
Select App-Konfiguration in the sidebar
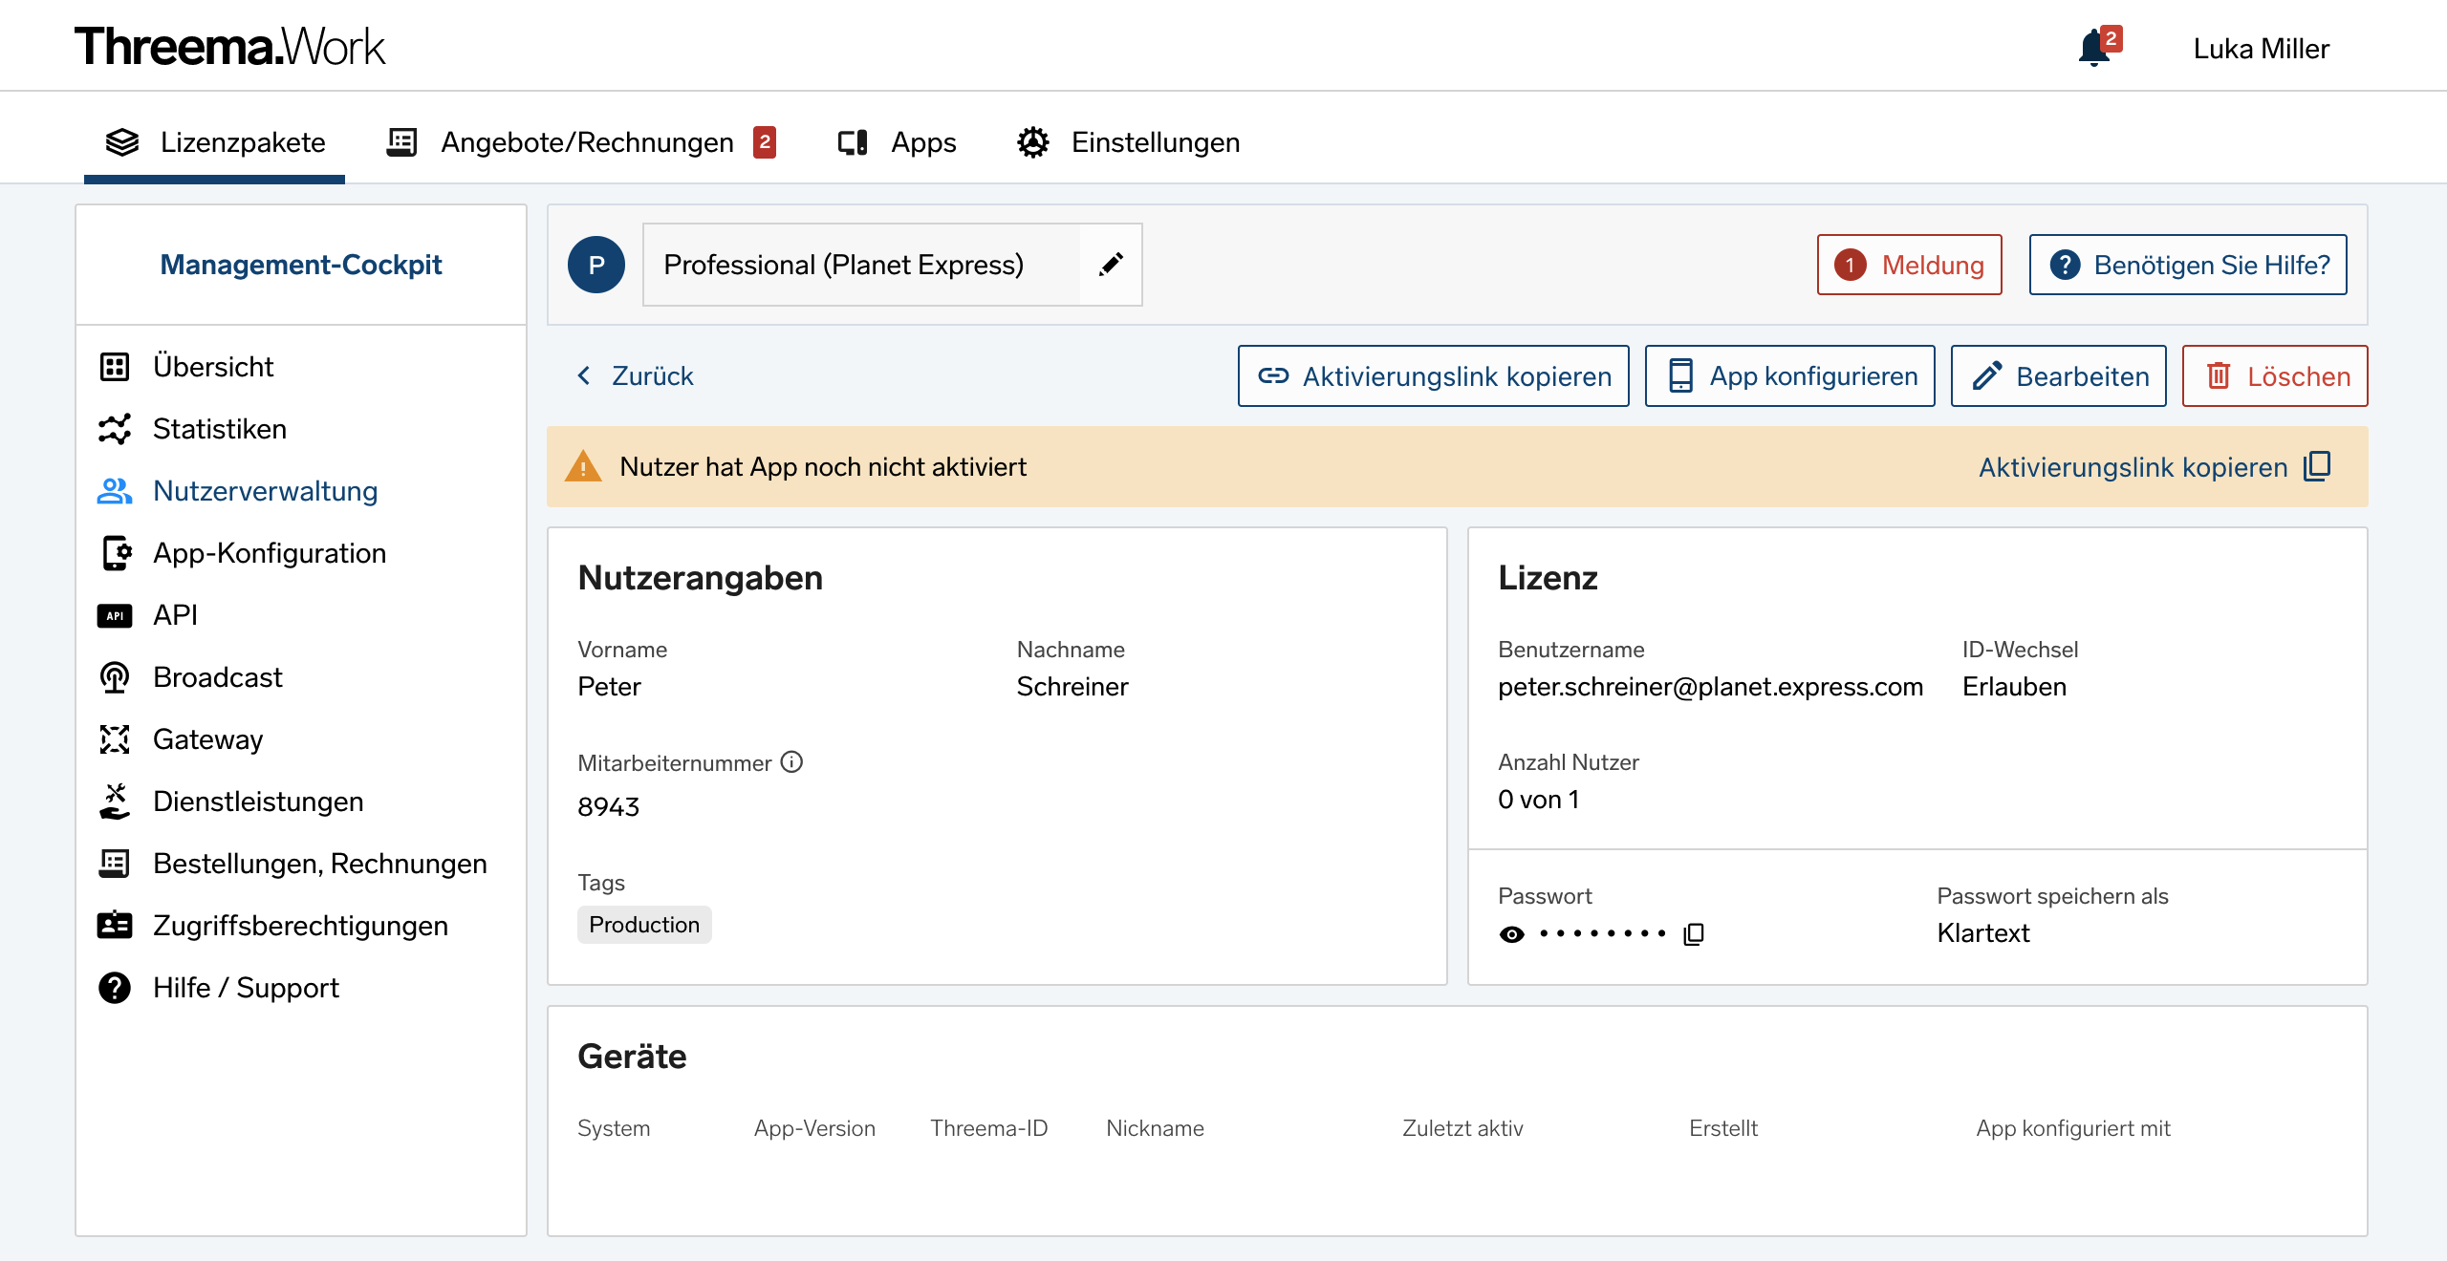[x=270, y=553]
